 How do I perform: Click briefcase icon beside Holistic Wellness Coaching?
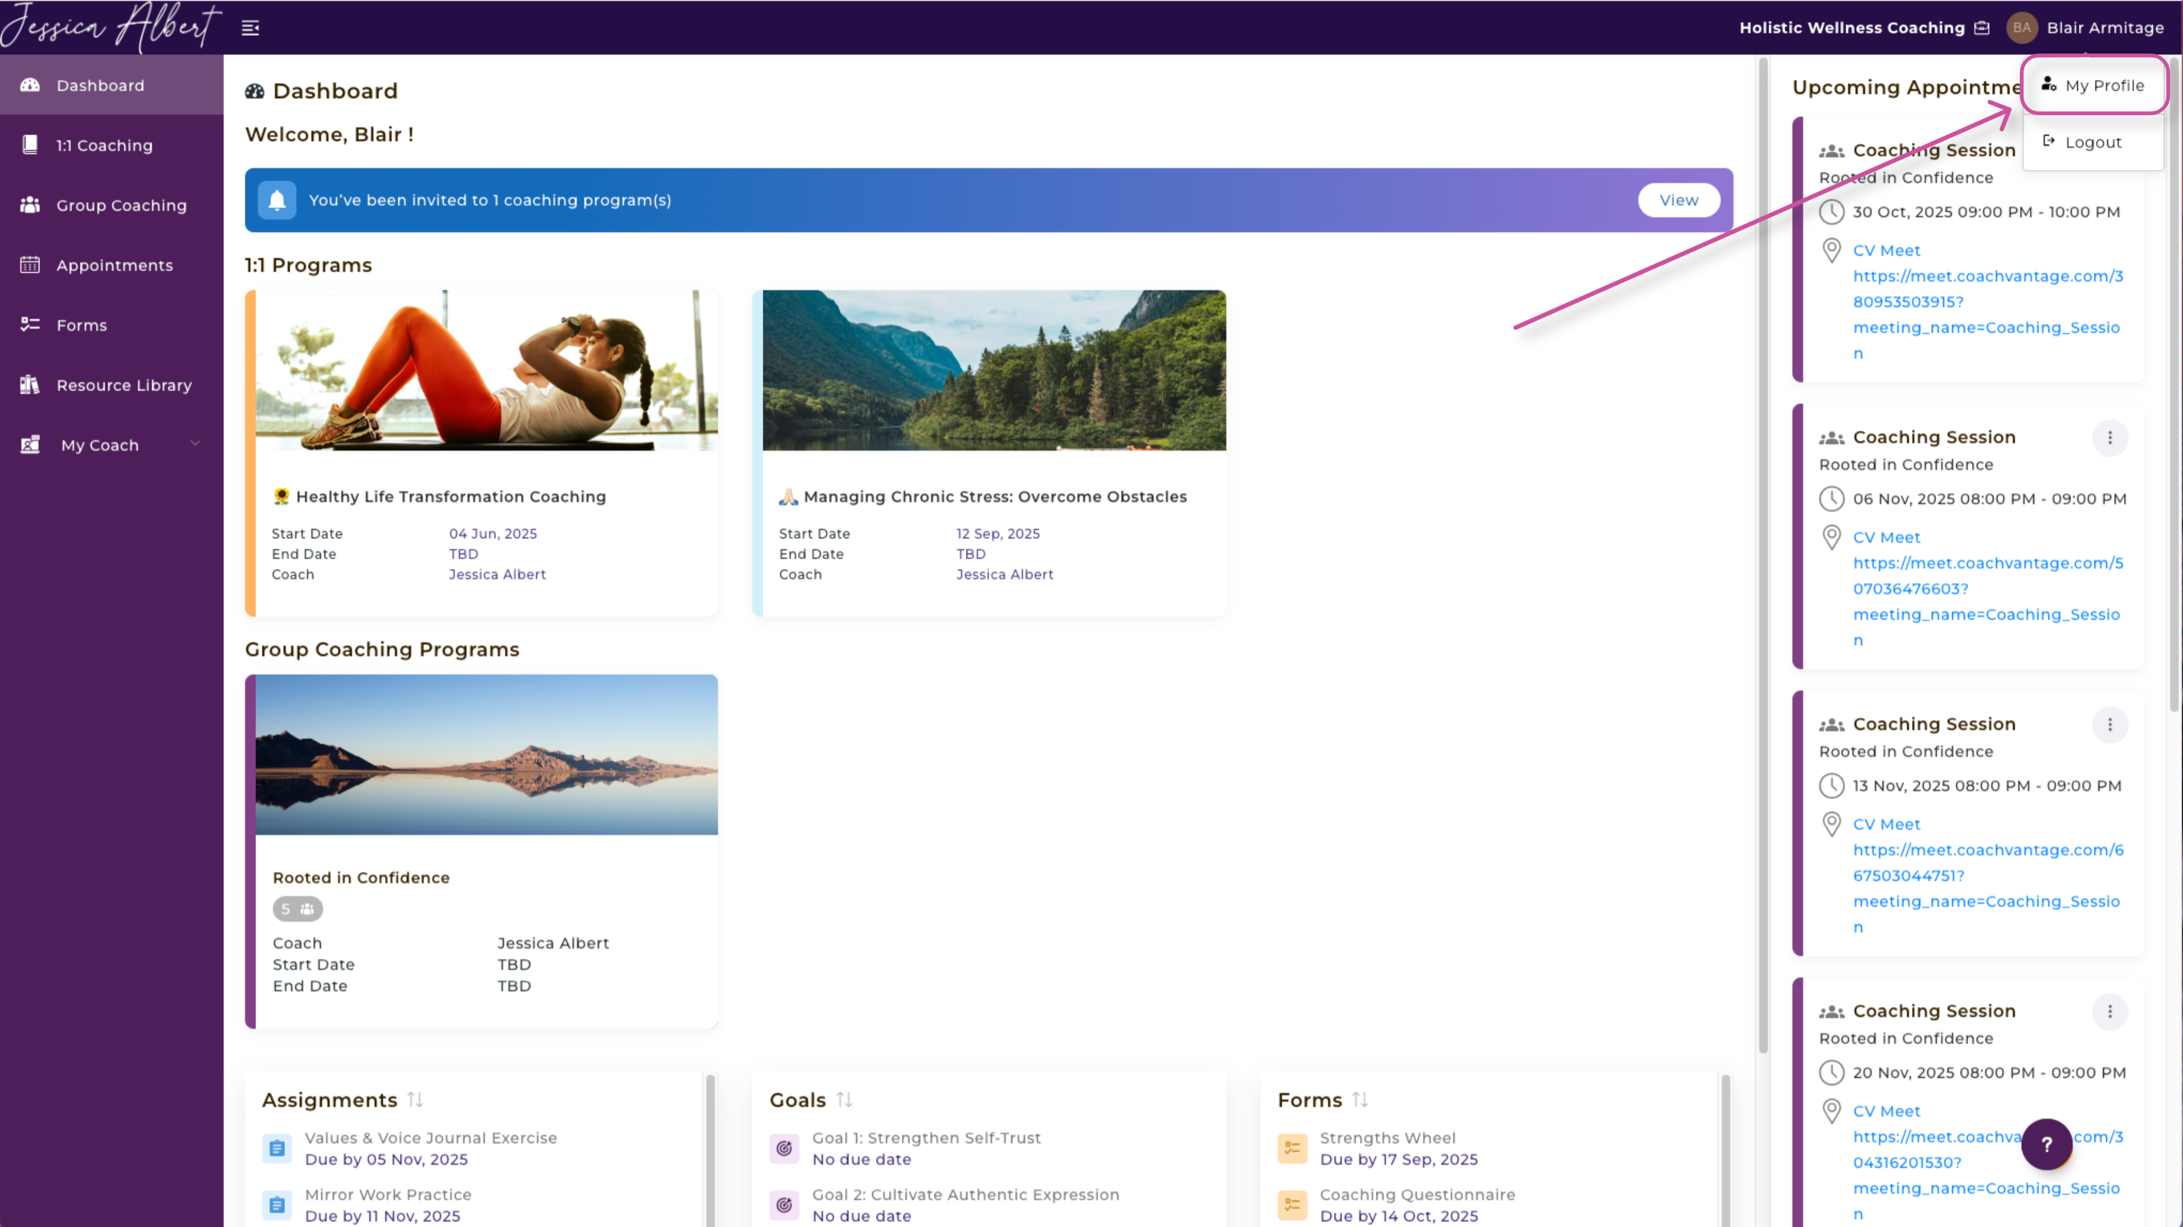1981,28
